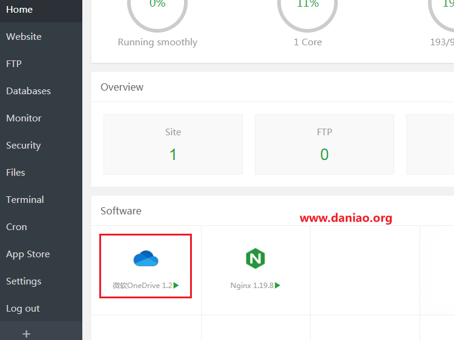The image size is (454, 340).
Task: Click the green arrow beside Nginx 1.19.8
Action: (277, 286)
